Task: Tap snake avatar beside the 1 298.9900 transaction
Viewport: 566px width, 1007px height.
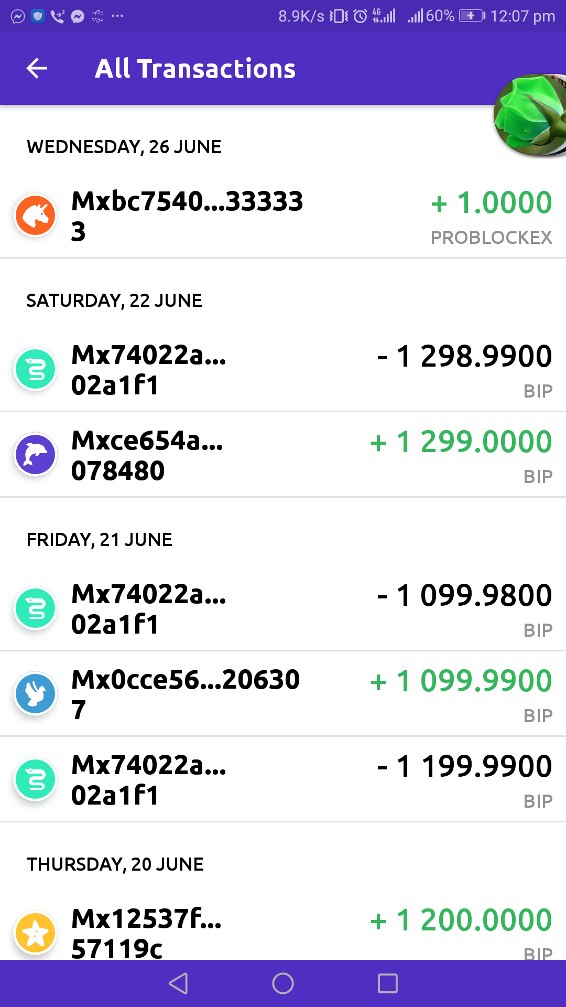Action: coord(36,369)
